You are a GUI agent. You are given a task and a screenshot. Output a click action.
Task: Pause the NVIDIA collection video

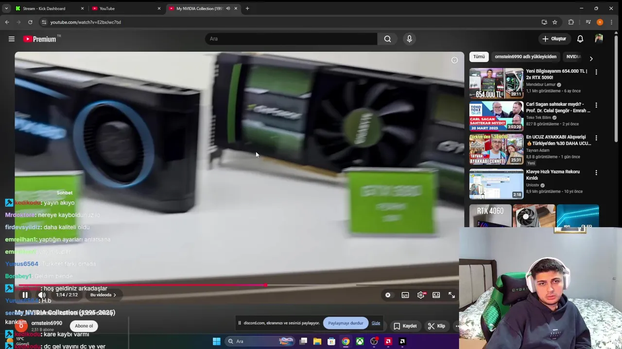tap(25, 295)
